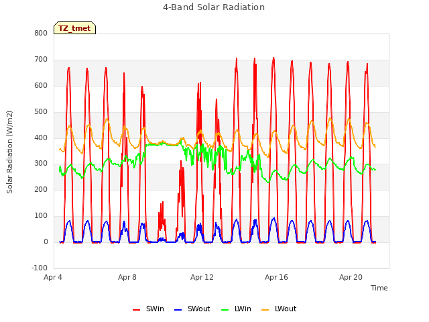This screenshot has height=322, width=429.
Task: Click the Apr 20 x-axis label
Action: (351, 277)
